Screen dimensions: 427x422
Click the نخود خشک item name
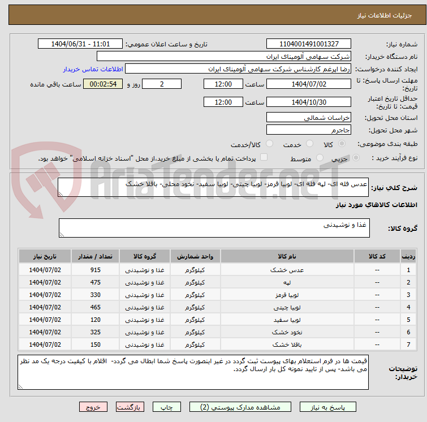click(x=287, y=333)
